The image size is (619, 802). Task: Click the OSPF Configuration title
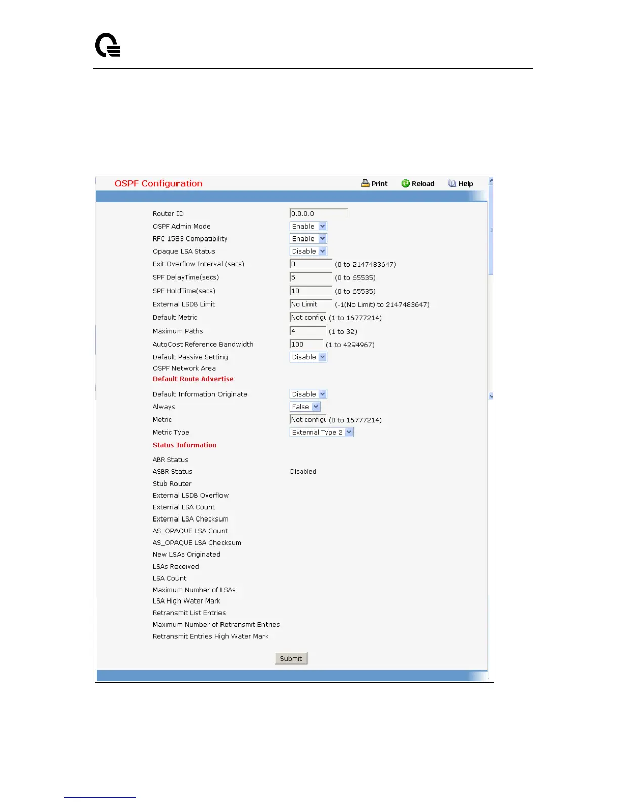tap(159, 183)
